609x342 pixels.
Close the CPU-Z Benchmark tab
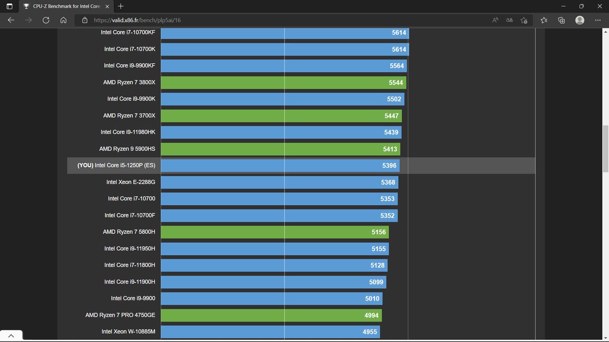point(107,6)
